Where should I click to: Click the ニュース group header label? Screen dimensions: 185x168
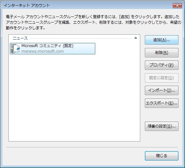20,38
